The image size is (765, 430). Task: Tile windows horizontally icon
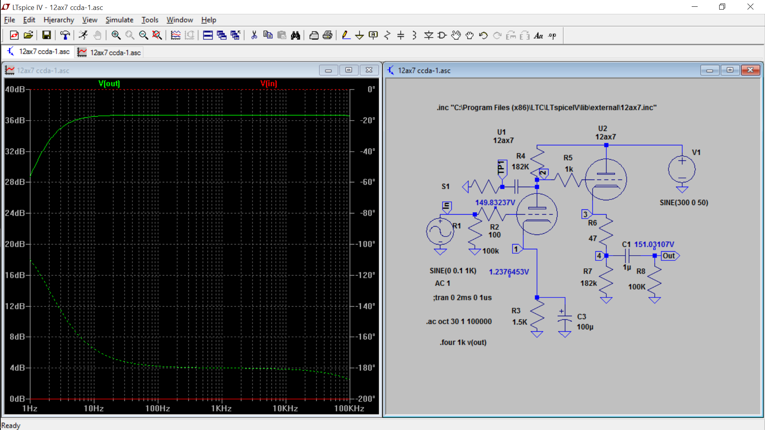pyautogui.click(x=208, y=35)
